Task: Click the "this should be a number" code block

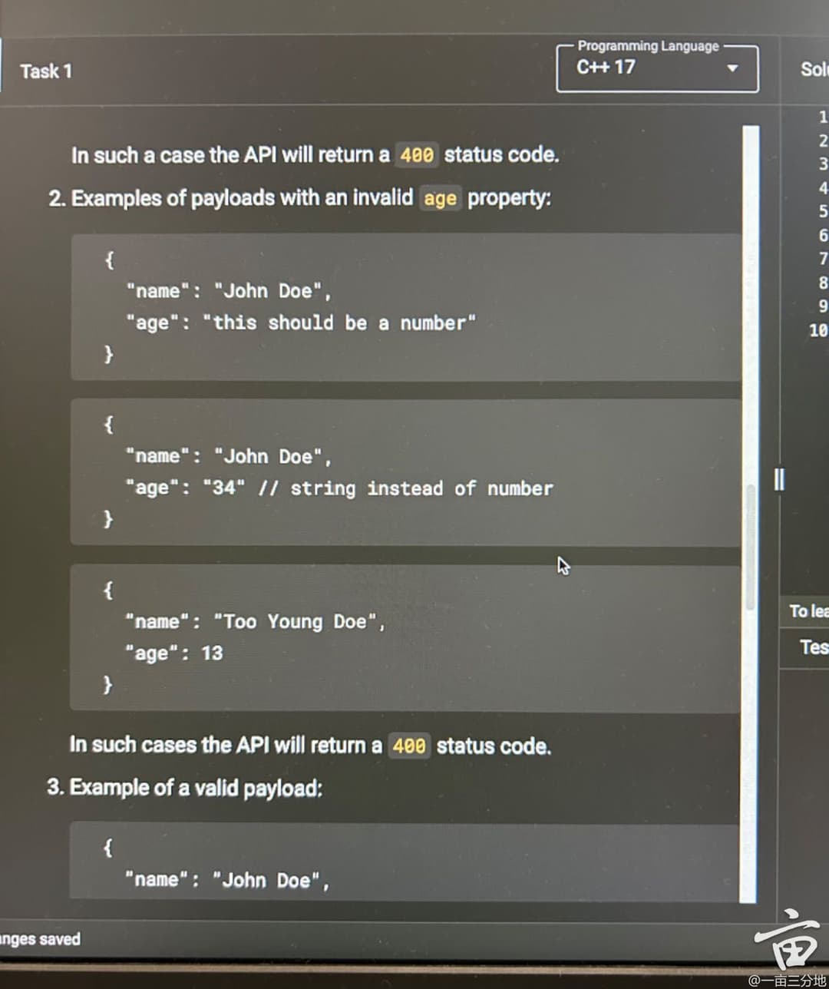Action: (405, 307)
